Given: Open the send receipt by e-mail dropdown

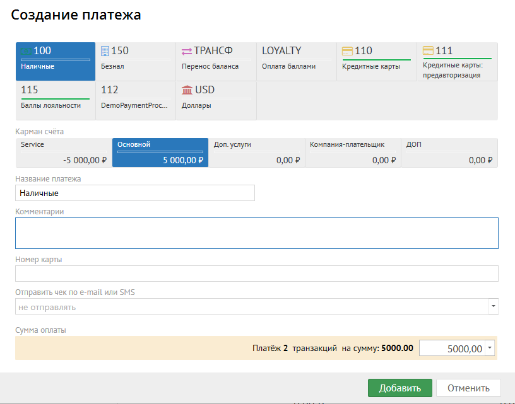Looking at the screenshot, I should pyautogui.click(x=493, y=307).
